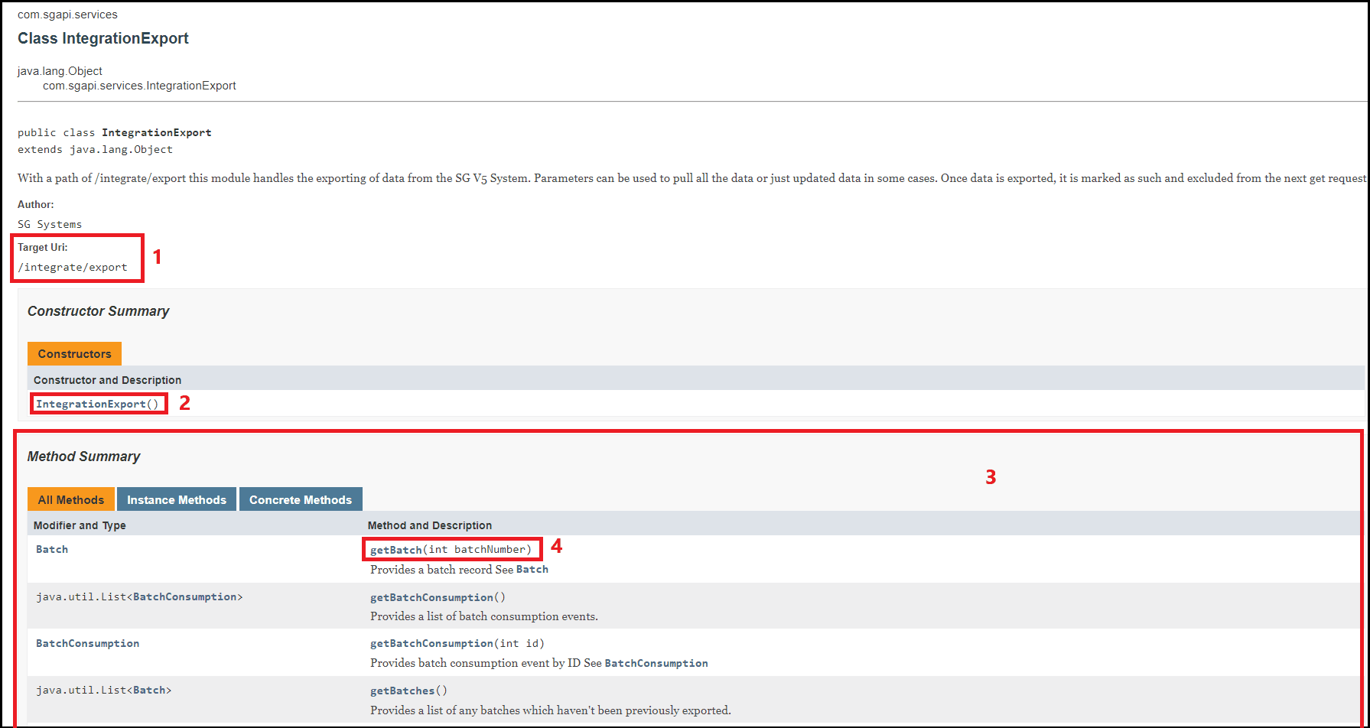
Task: Click Batch return type in getBatch row
Action: [x=52, y=549]
